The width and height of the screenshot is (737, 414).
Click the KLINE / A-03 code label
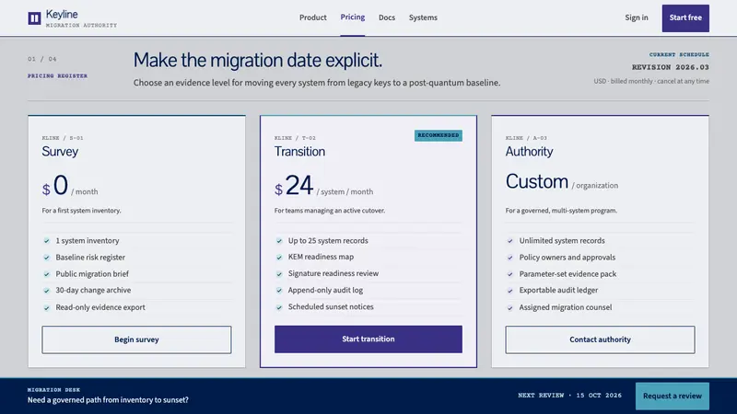pyautogui.click(x=526, y=138)
